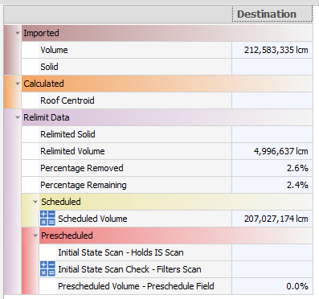Select the Relimited Solid row label
The image size is (319, 299).
point(67,134)
